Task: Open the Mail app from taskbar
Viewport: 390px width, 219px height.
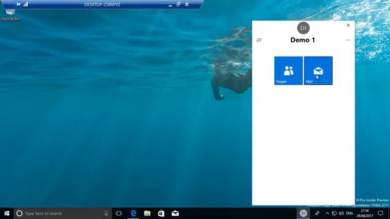Action: point(175,214)
